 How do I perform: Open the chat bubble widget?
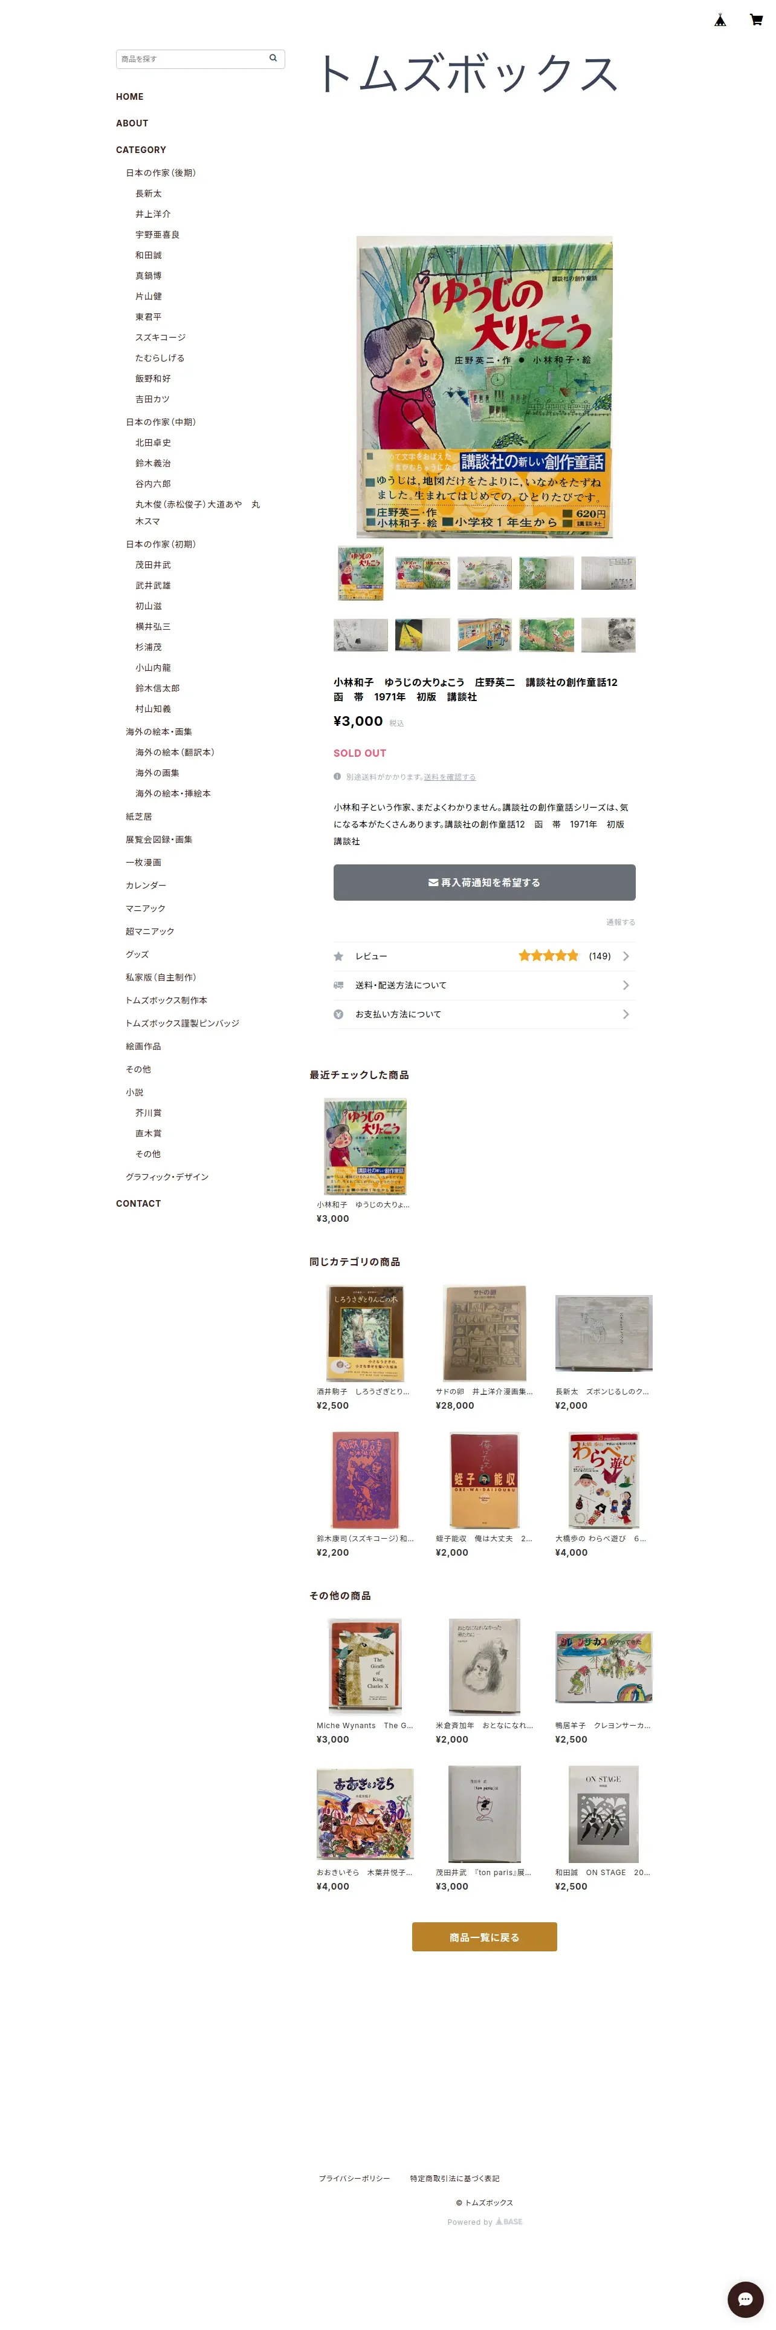pos(745,2299)
